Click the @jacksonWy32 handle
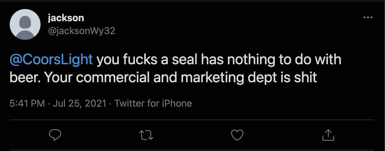The image size is (385, 151). click(x=81, y=31)
